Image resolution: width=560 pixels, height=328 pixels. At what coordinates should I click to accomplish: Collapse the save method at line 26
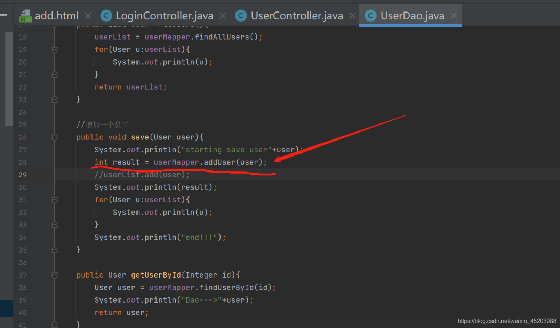coord(55,137)
